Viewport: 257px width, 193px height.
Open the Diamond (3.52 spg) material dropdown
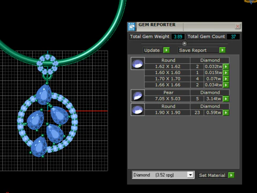[191, 175]
